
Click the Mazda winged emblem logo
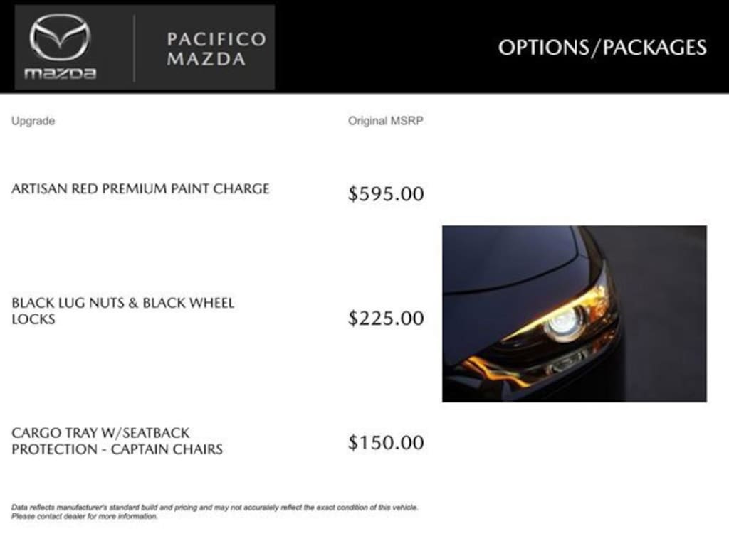click(60, 37)
